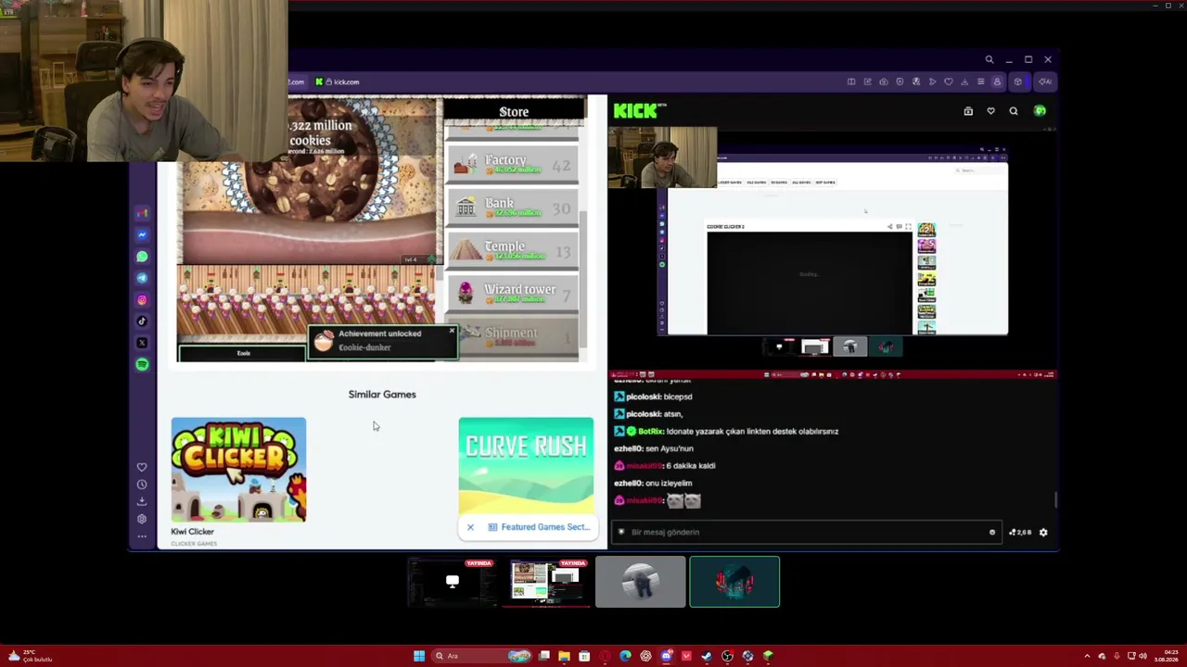Open the emoji picker in chat input
This screenshot has height=667, width=1187.
tap(992, 533)
